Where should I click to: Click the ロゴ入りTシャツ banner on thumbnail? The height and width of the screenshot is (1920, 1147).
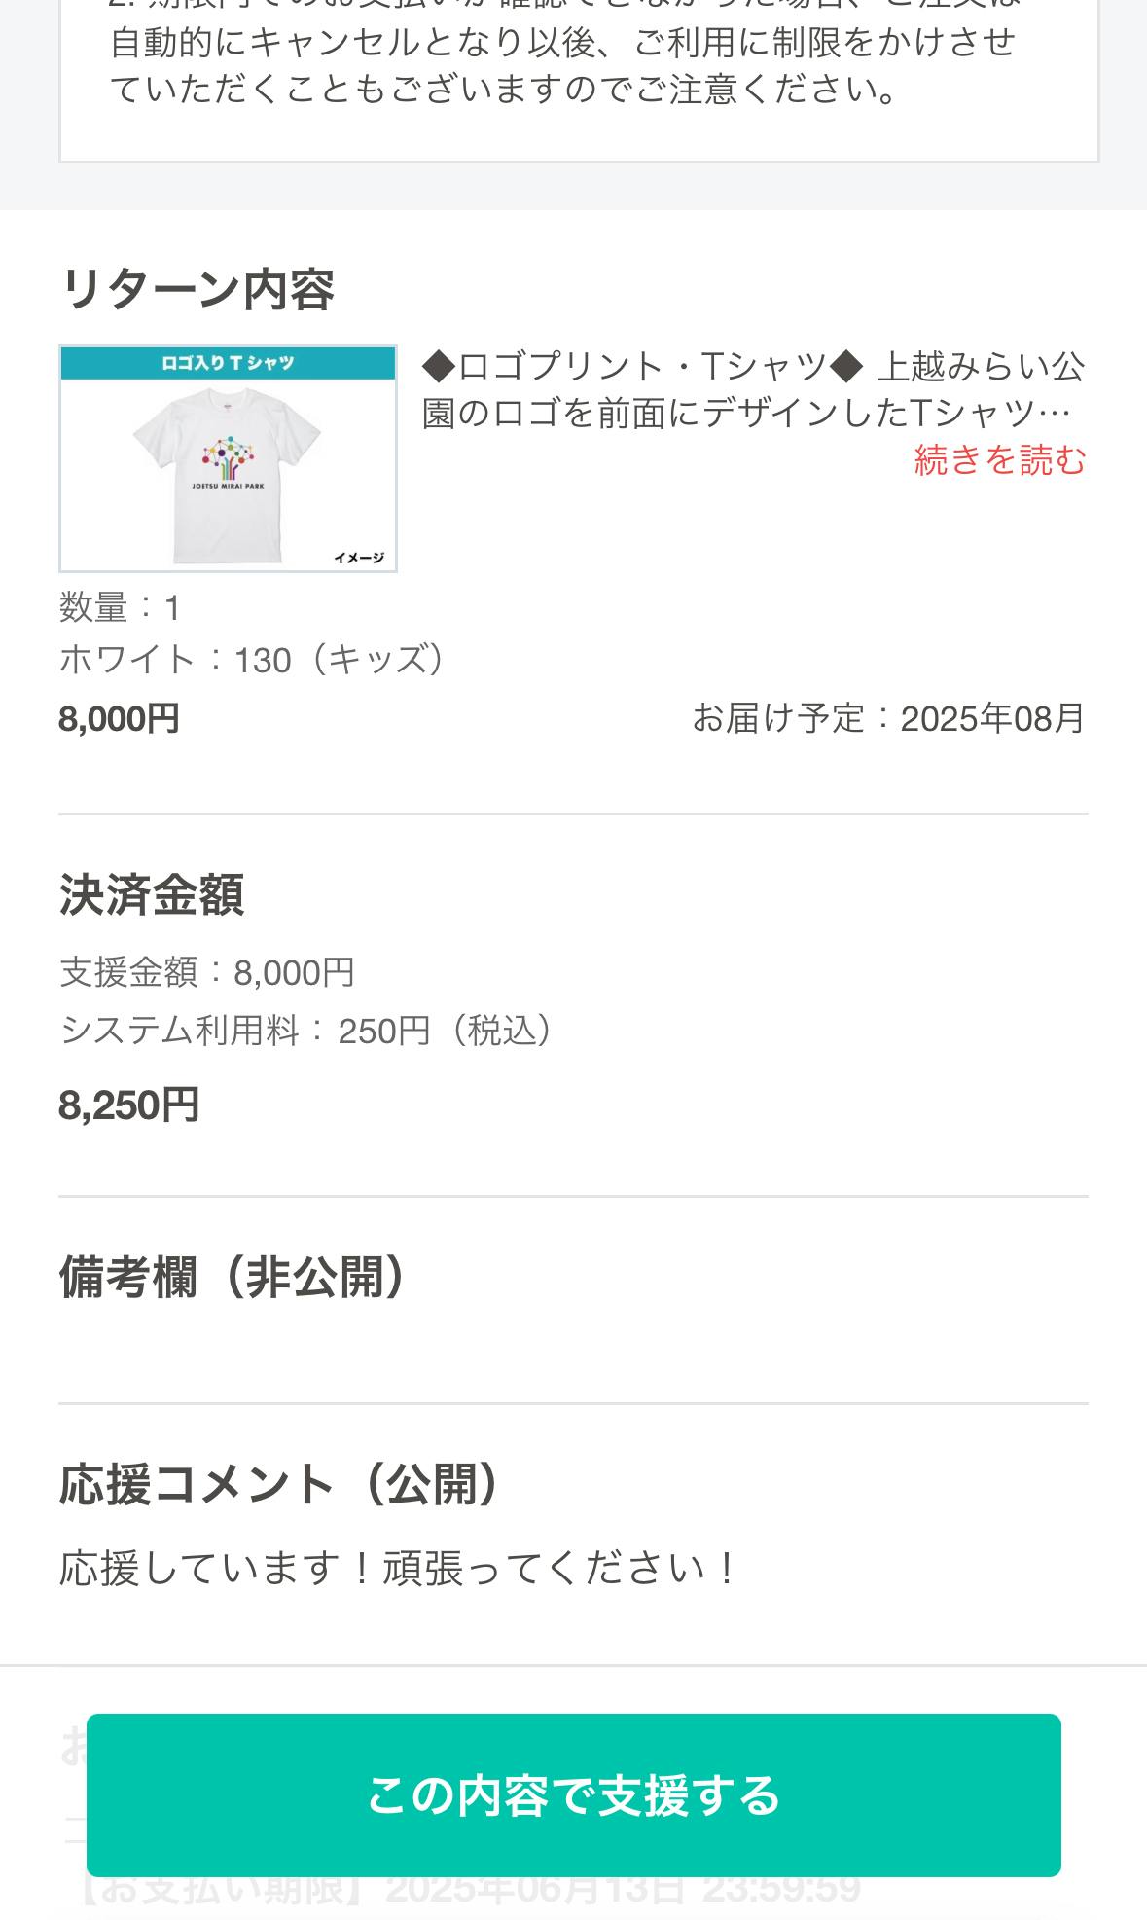[x=228, y=363]
